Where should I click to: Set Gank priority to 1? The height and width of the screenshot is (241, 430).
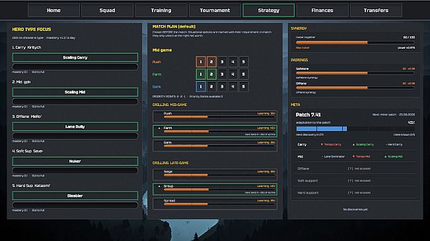[x=201, y=87]
